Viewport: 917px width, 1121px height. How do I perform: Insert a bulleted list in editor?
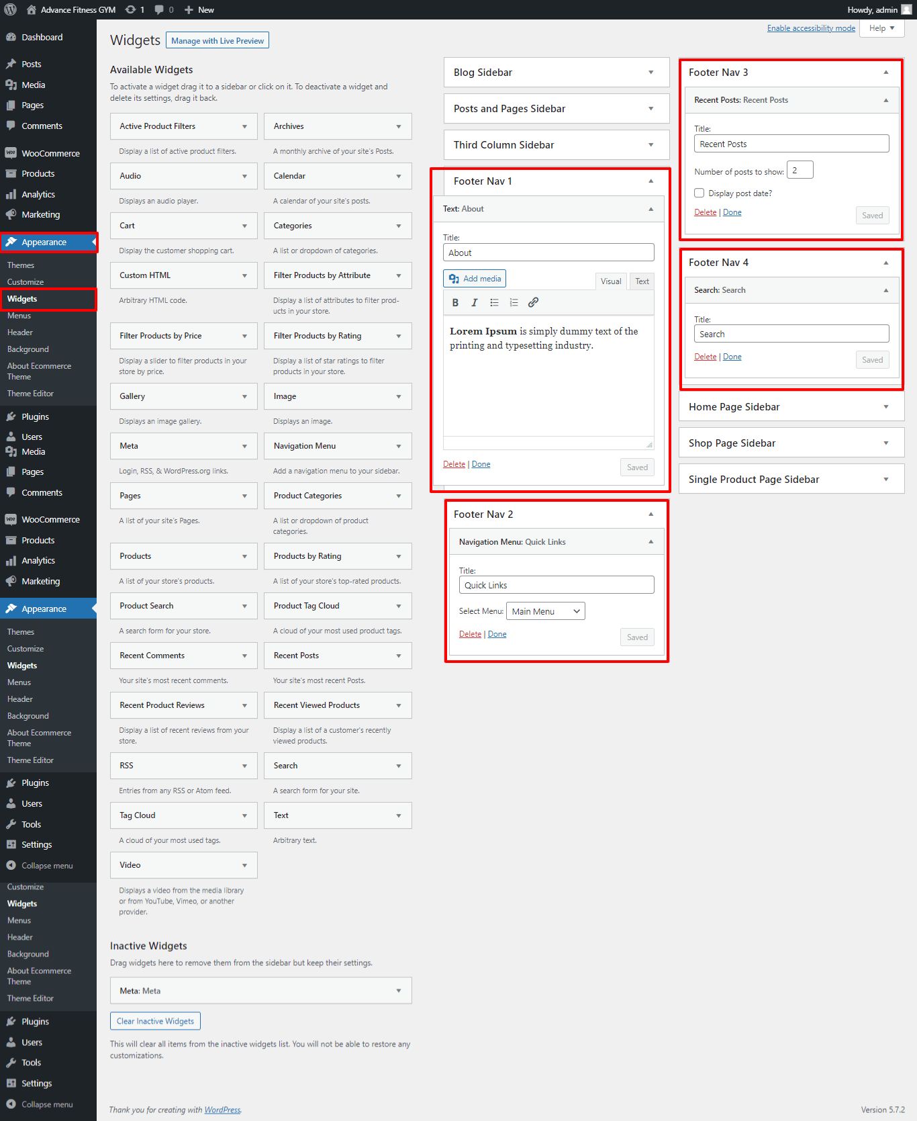point(494,303)
